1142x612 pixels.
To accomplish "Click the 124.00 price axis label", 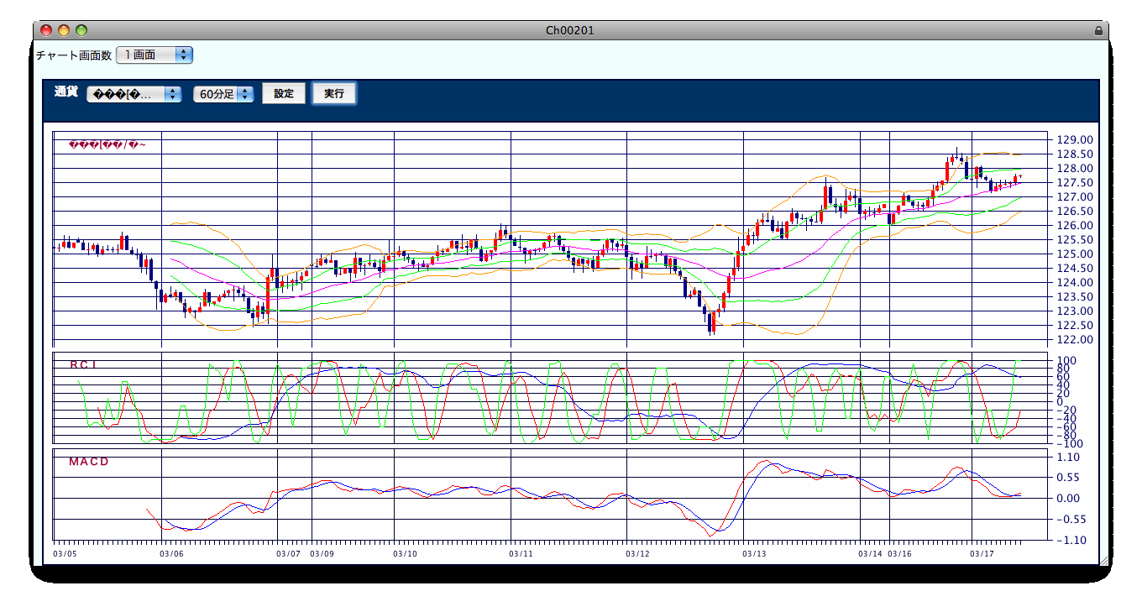I will point(1075,283).
